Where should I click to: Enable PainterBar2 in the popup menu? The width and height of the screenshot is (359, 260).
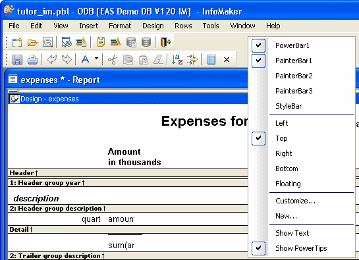[x=302, y=76]
